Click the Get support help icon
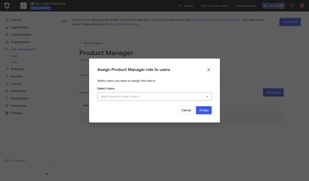This screenshot has height=181, width=309. tap(7, 161)
